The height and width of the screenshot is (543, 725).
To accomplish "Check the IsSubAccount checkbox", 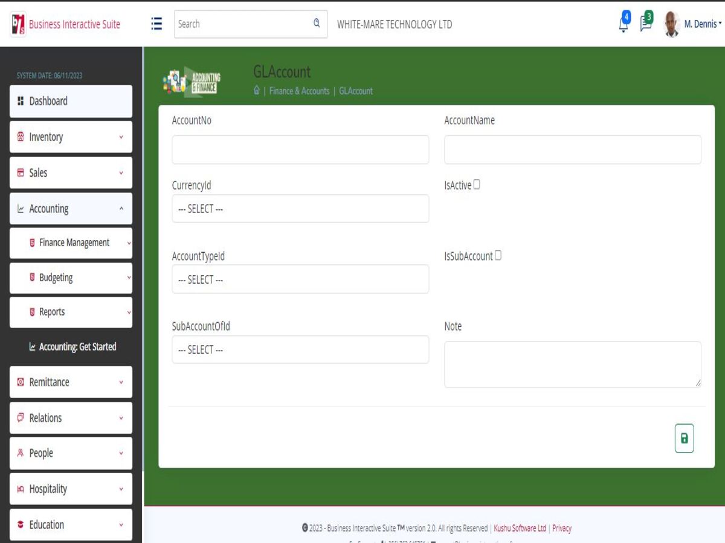I will (498, 255).
